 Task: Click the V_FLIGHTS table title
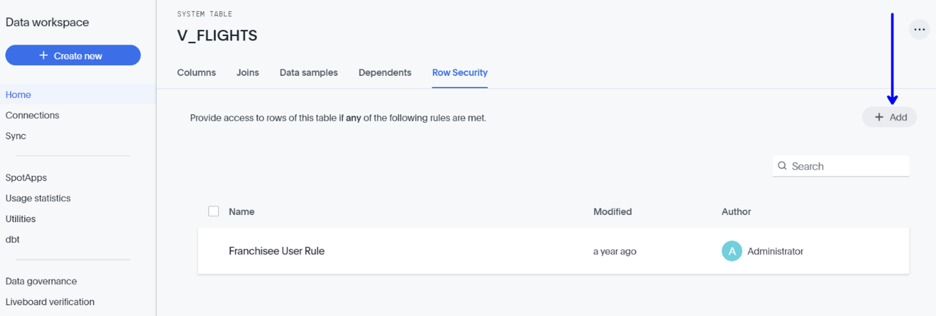pos(217,36)
